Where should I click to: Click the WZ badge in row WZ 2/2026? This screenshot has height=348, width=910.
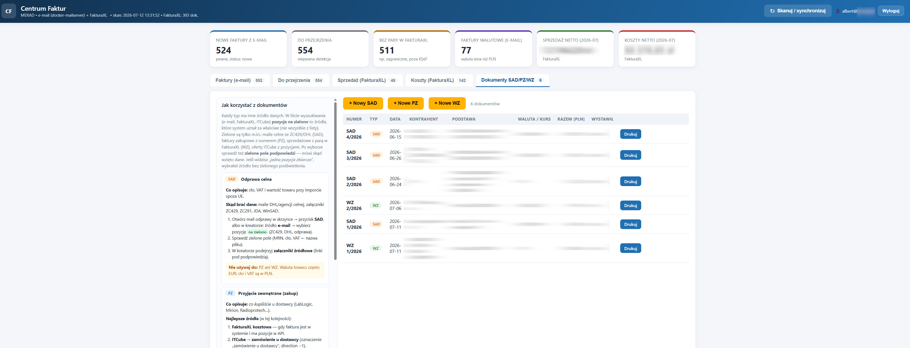[376, 206]
